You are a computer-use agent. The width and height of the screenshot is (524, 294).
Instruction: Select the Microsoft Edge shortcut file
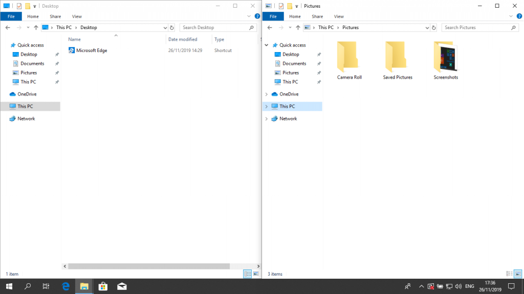pyautogui.click(x=88, y=51)
